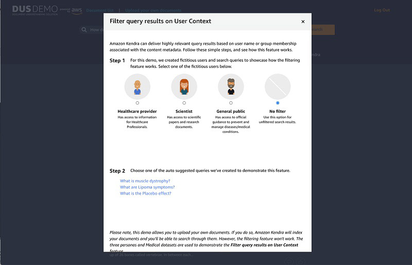Close the Filter query results dialog
The image size is (412, 265).
[303, 22]
